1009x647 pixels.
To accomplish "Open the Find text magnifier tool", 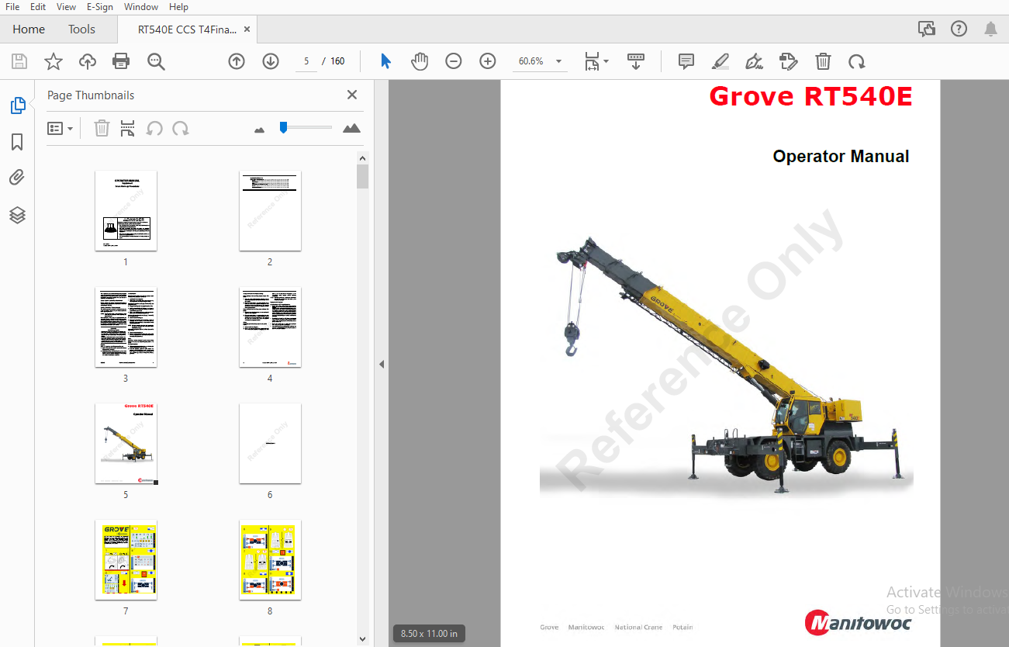I will [x=156, y=61].
